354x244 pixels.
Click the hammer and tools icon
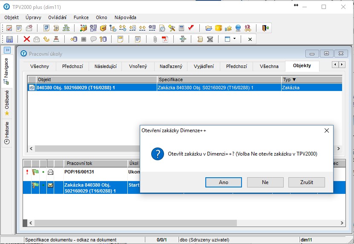(x=172, y=28)
